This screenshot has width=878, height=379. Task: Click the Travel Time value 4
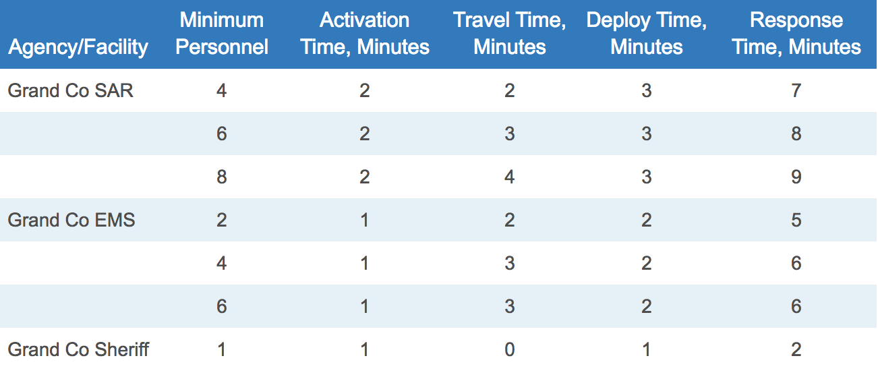(509, 177)
